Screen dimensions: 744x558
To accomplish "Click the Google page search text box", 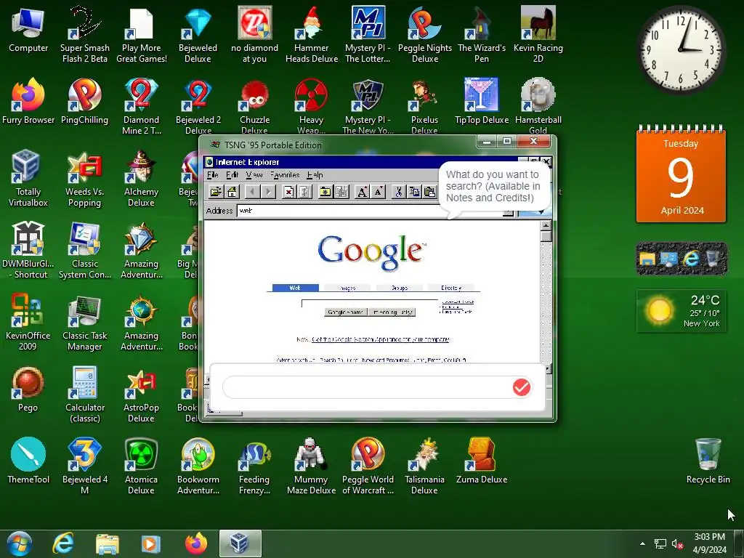I will click(x=370, y=303).
